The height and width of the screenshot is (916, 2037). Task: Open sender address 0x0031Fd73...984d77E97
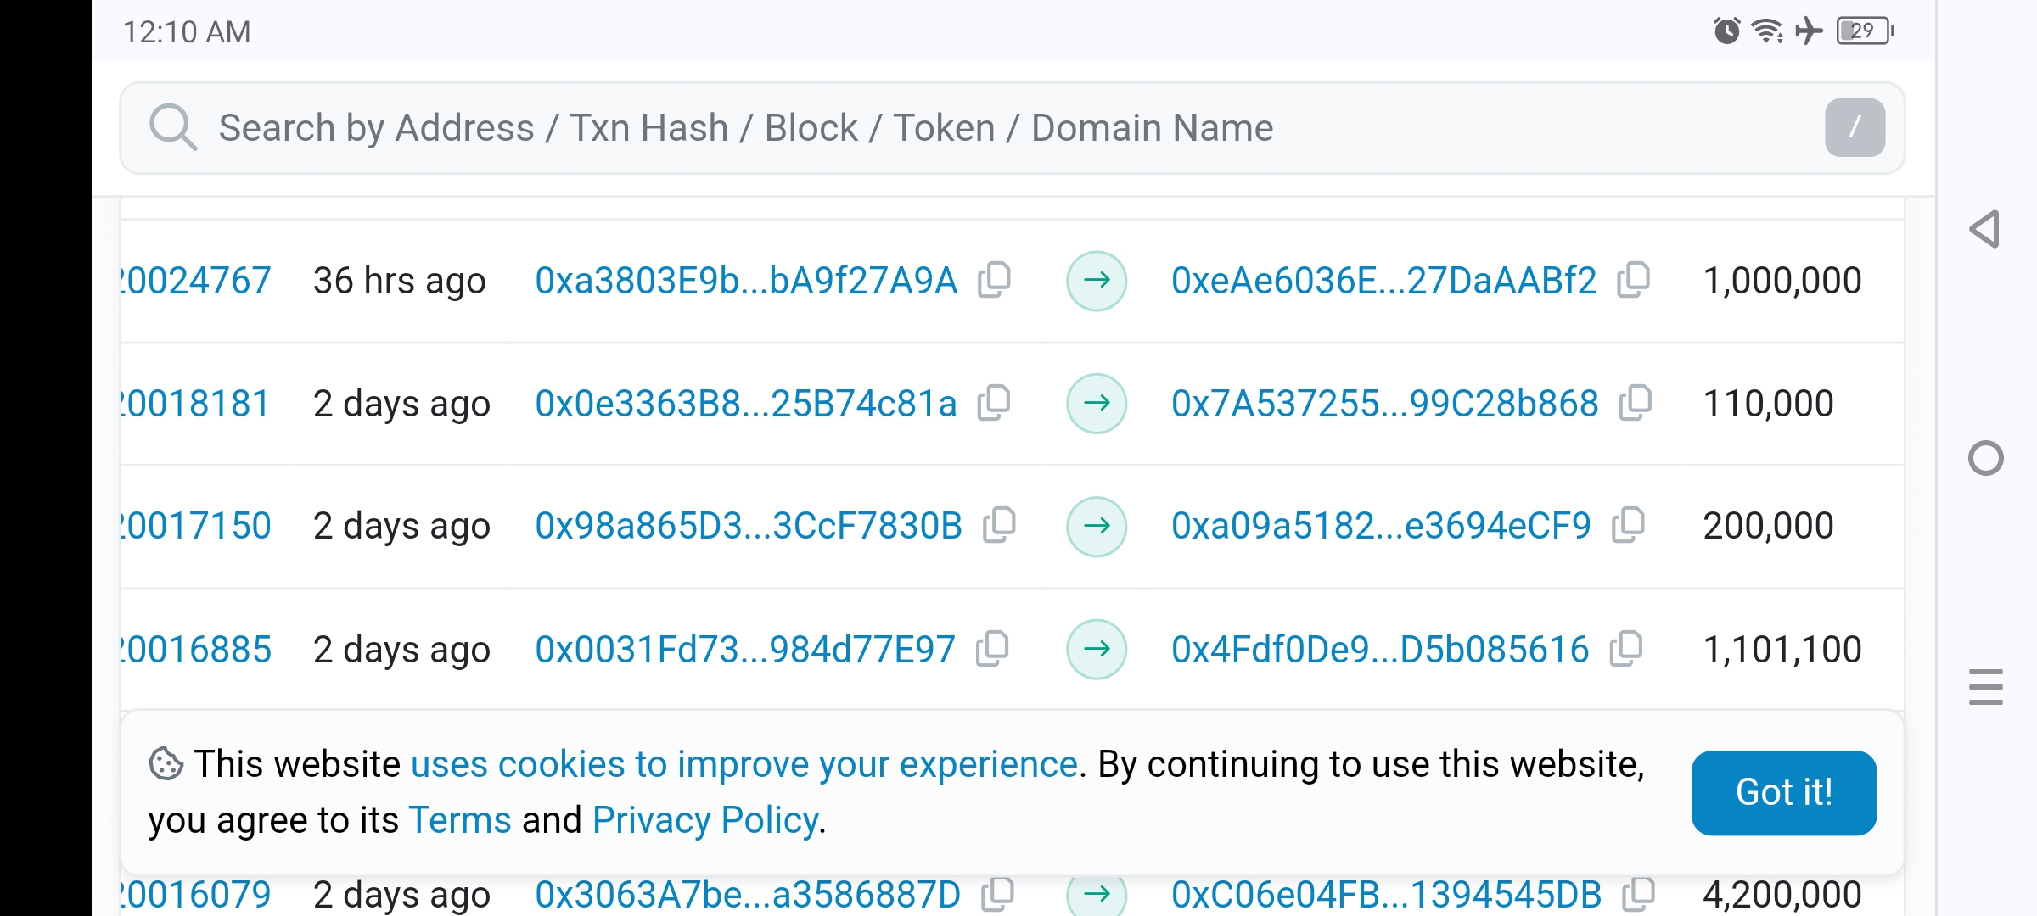(745, 650)
